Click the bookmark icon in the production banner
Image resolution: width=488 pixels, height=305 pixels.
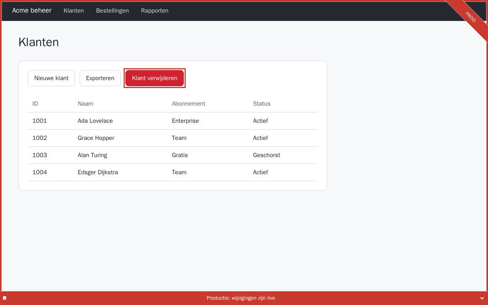tap(5, 298)
